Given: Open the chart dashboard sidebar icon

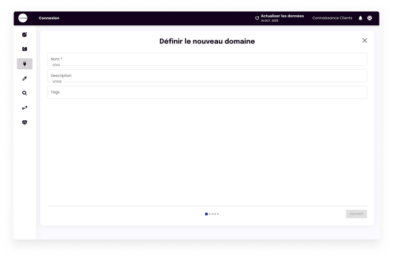Looking at the screenshot, I should [x=25, y=35].
